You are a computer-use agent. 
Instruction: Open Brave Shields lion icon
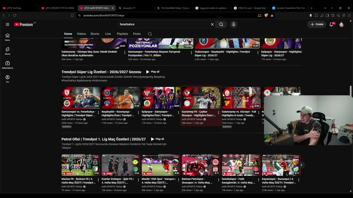(x=266, y=15)
